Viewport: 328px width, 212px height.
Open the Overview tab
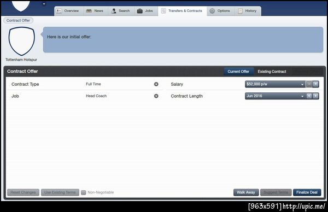pos(69,11)
